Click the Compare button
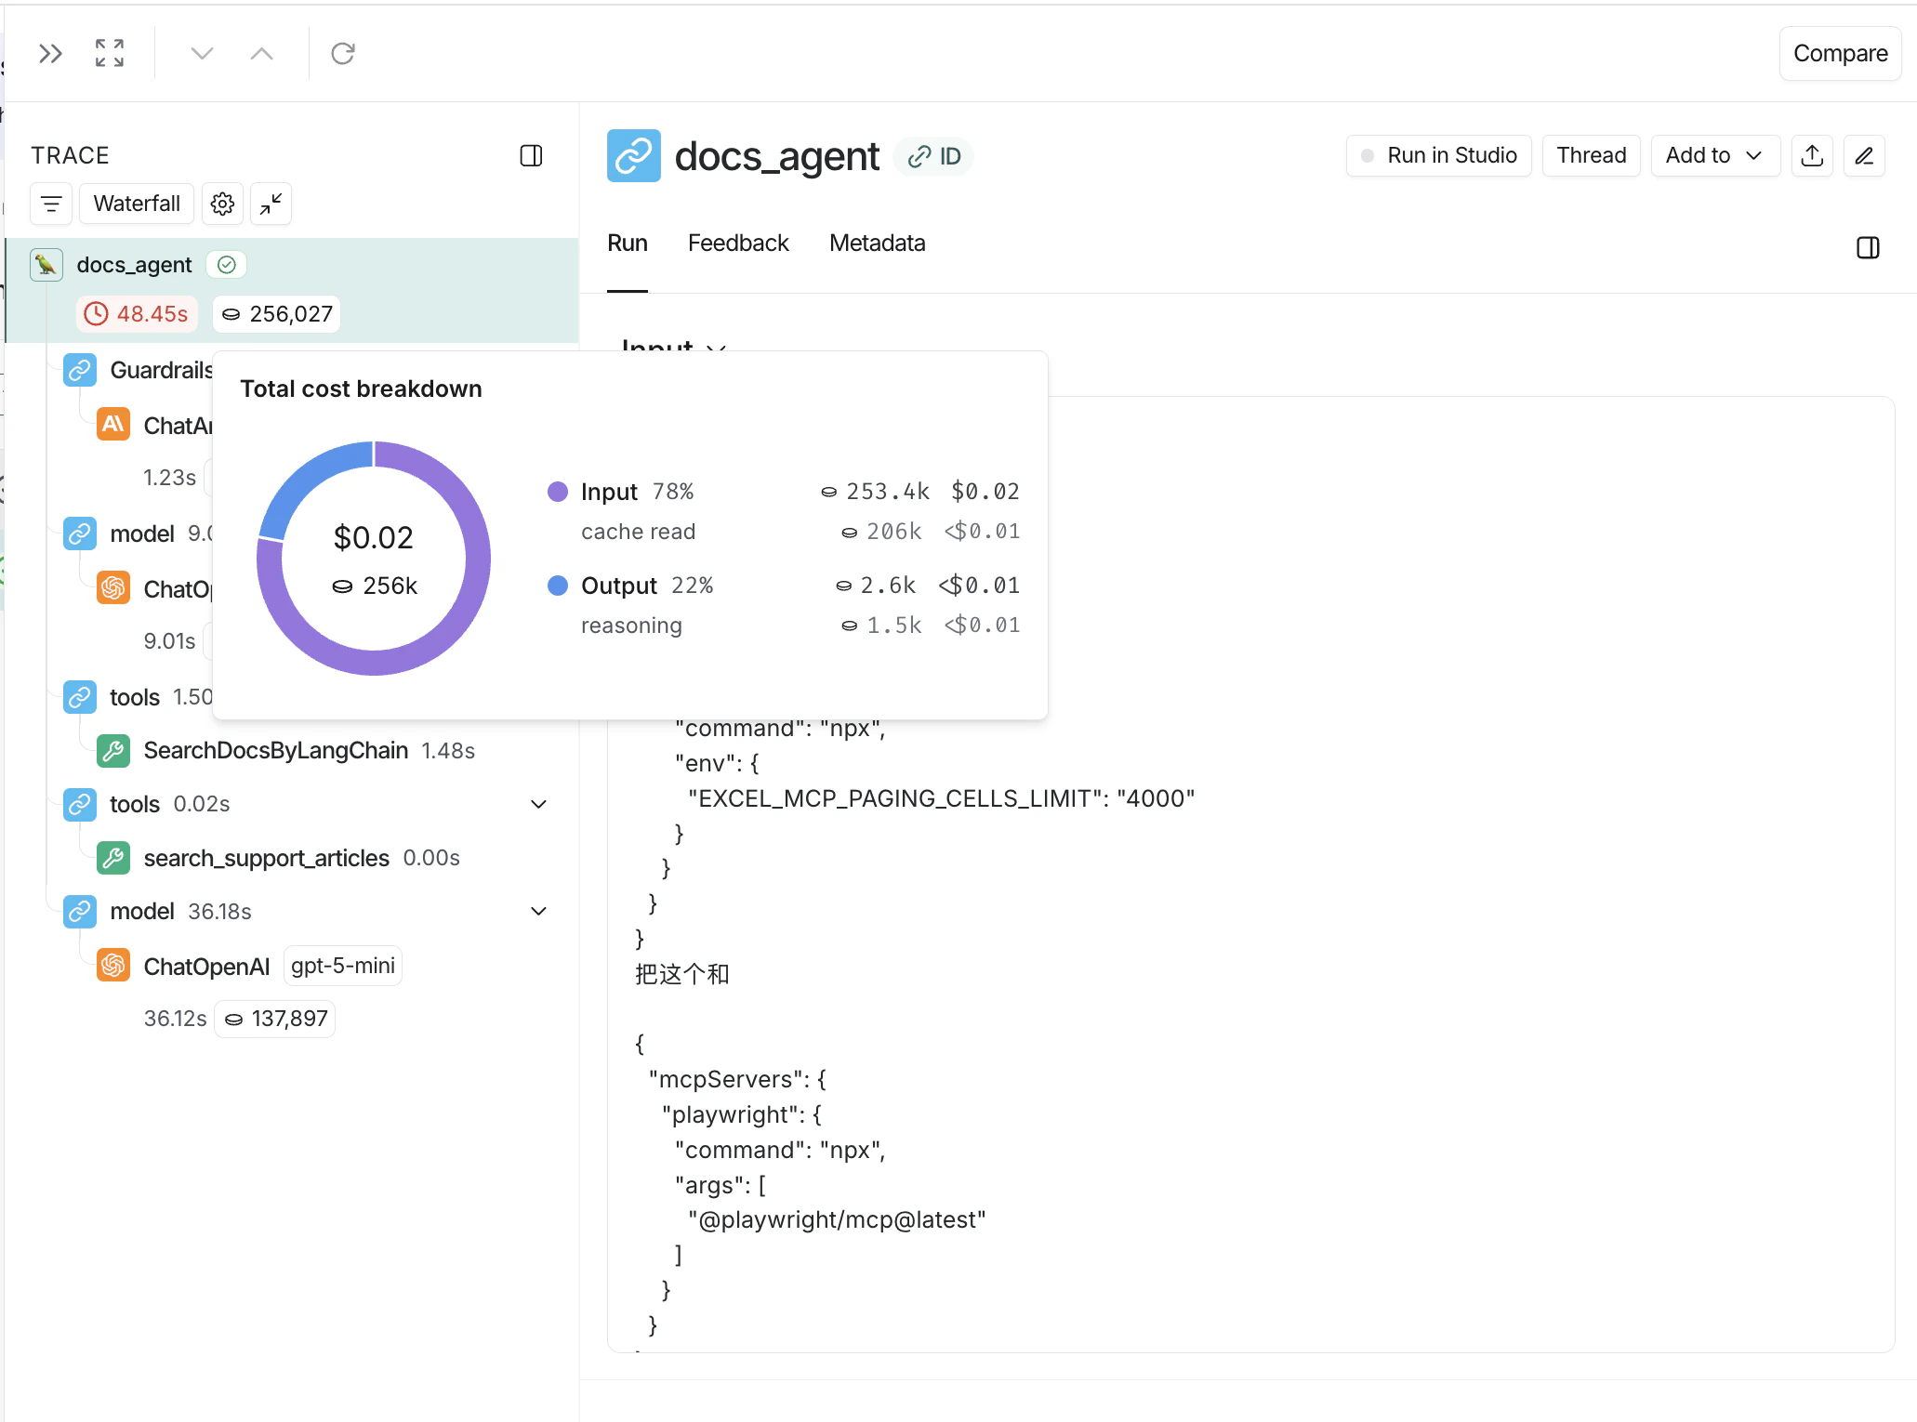The image size is (1917, 1422). click(x=1840, y=54)
